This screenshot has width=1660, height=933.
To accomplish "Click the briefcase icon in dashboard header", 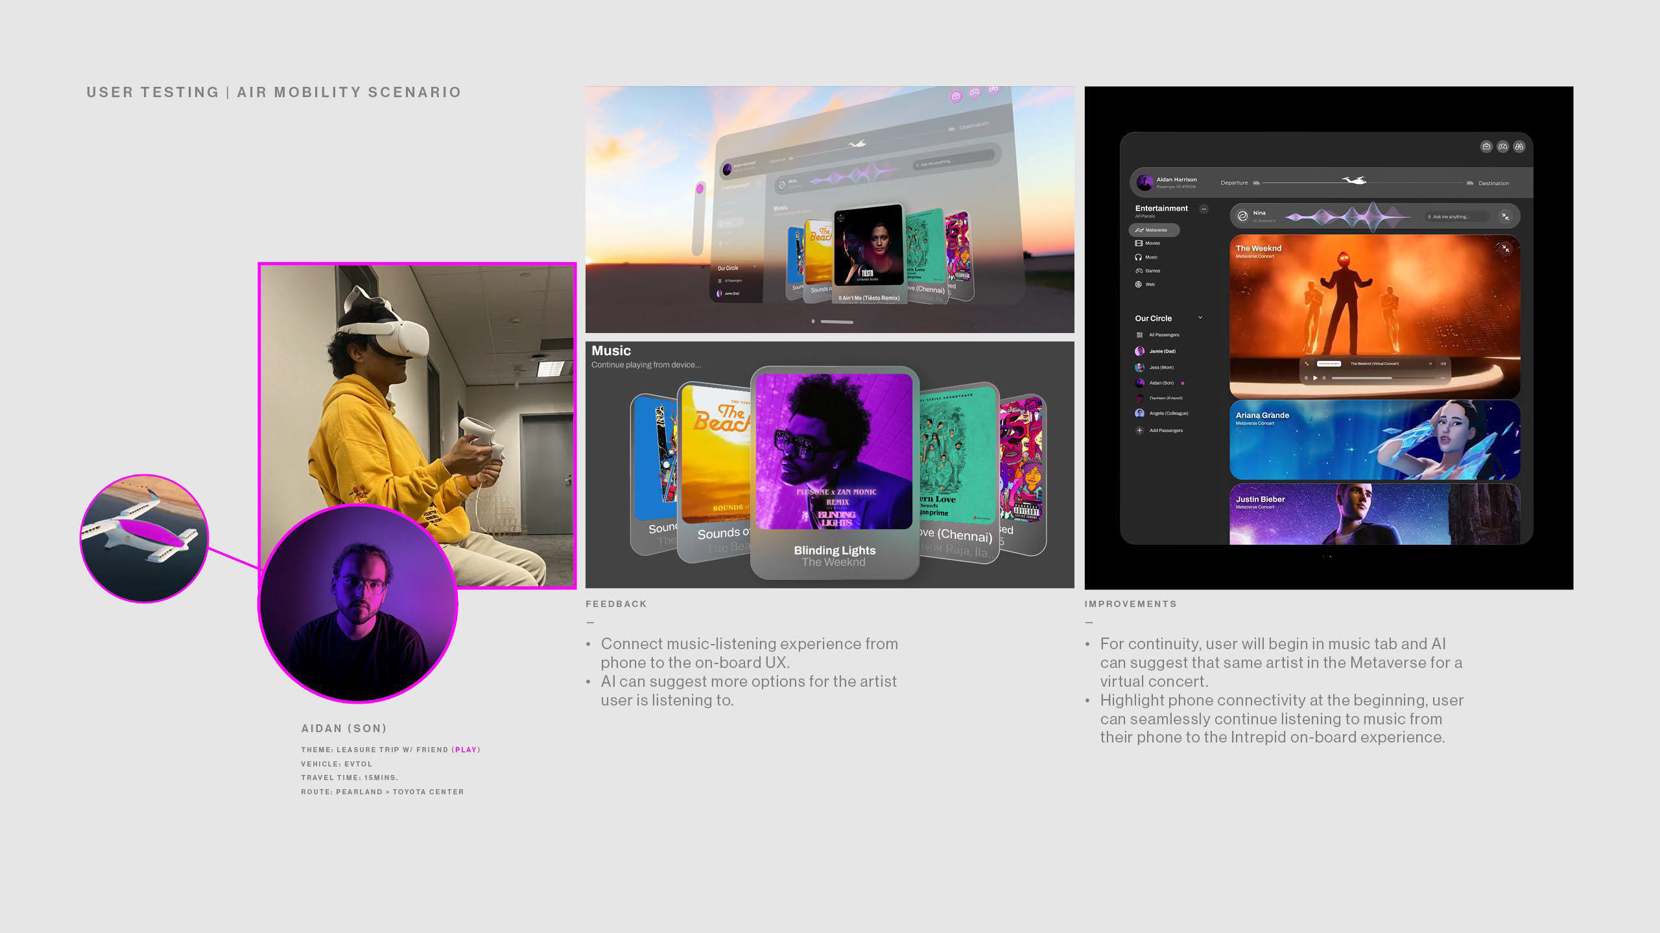I will 1486,146.
